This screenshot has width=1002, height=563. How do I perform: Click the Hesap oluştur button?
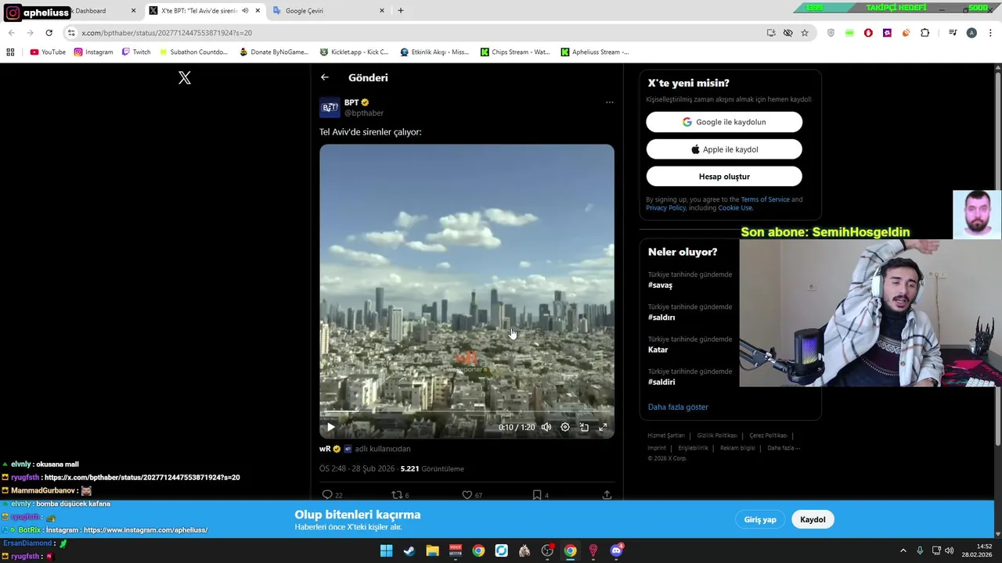(x=724, y=177)
